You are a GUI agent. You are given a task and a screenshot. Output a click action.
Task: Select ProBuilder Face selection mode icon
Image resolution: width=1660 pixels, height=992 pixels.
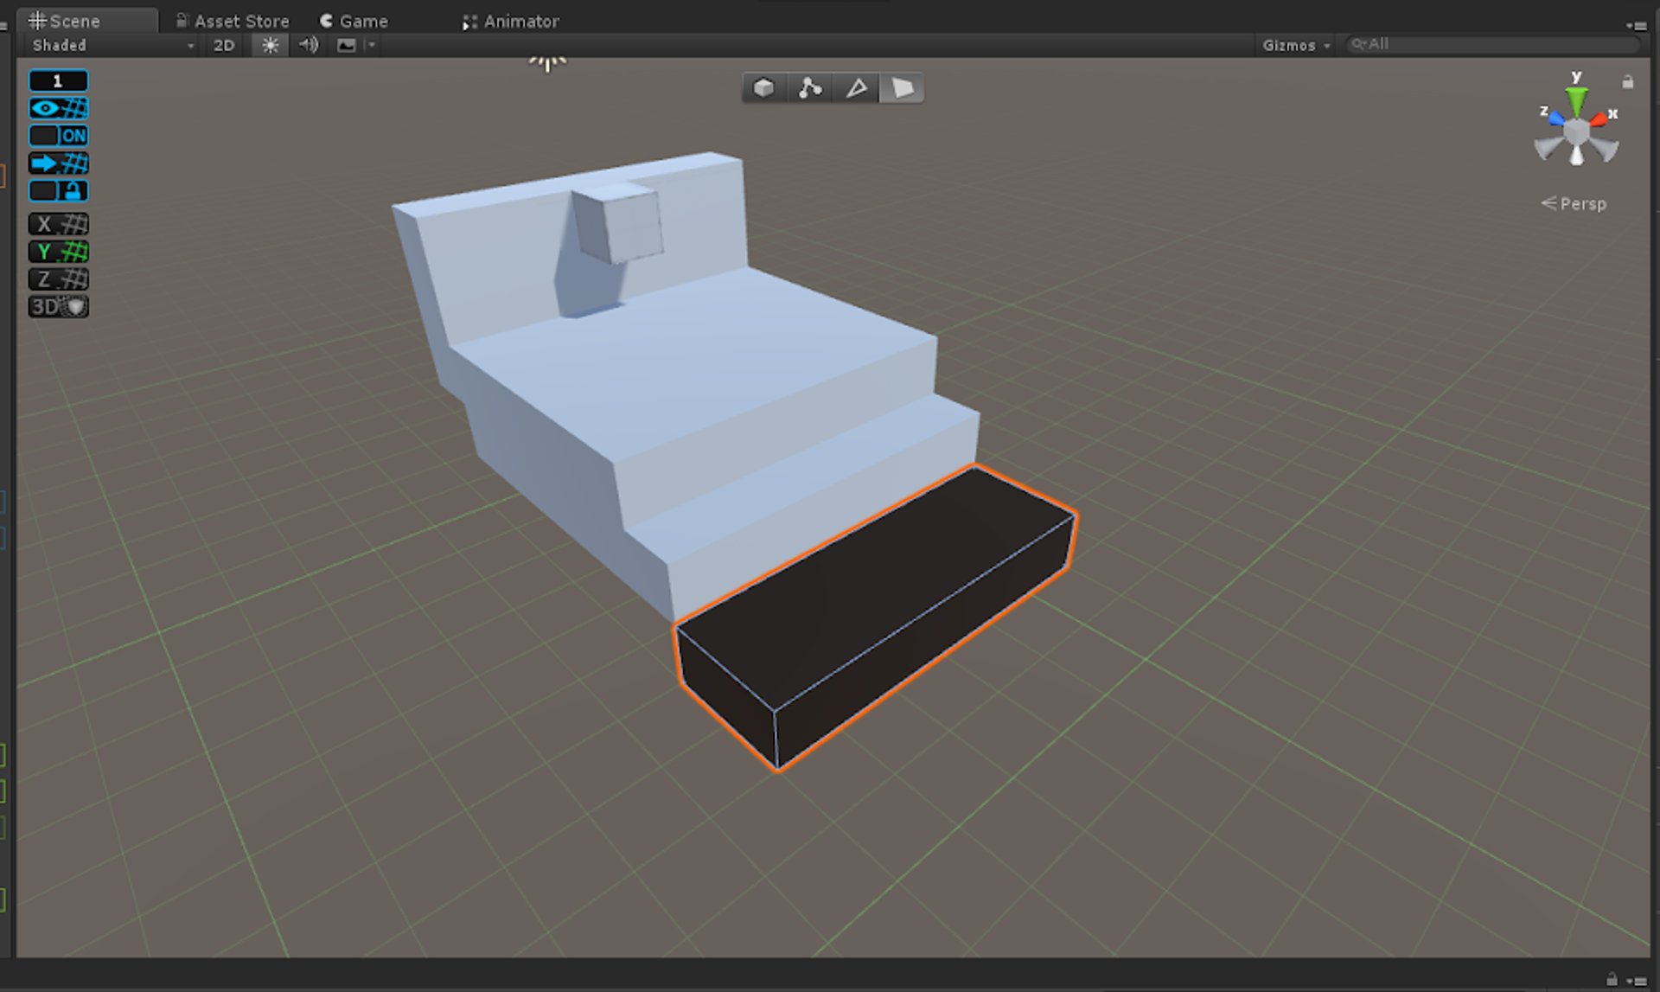pos(902,88)
